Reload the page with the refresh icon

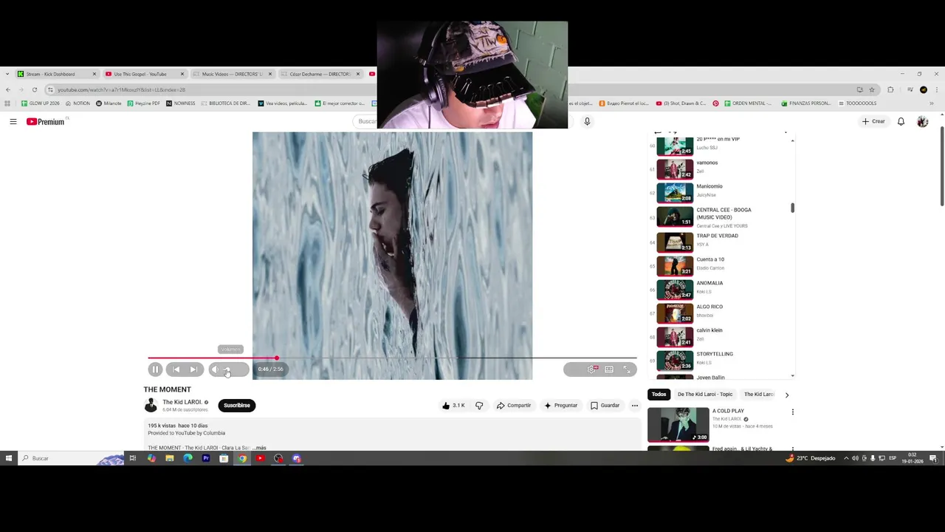pyautogui.click(x=34, y=89)
